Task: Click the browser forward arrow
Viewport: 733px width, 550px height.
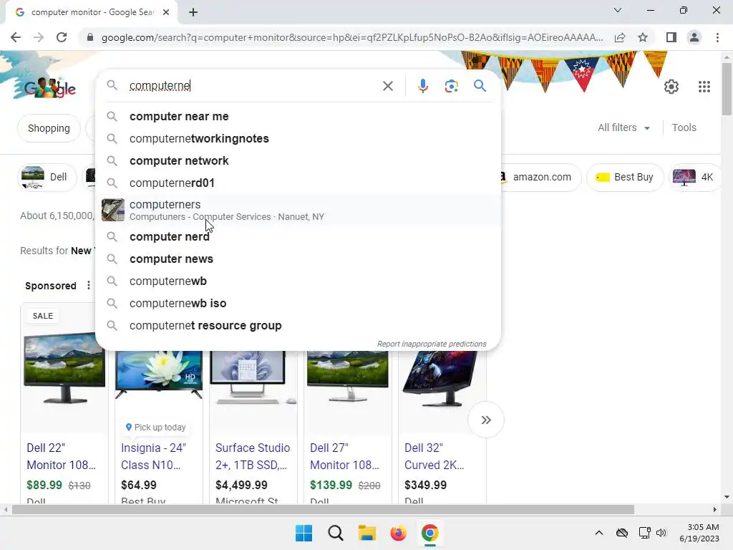Action: [x=39, y=37]
